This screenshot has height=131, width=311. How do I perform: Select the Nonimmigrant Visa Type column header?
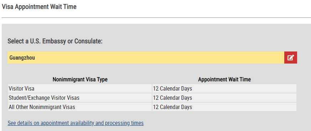(x=80, y=80)
